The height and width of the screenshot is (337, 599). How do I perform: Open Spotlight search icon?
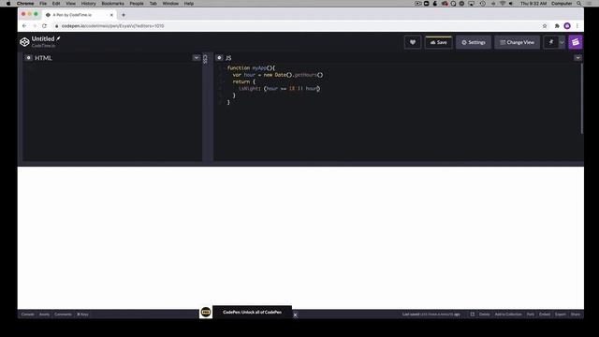(x=579, y=4)
